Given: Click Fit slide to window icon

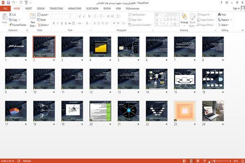Looking at the screenshot, I should point(243,161).
